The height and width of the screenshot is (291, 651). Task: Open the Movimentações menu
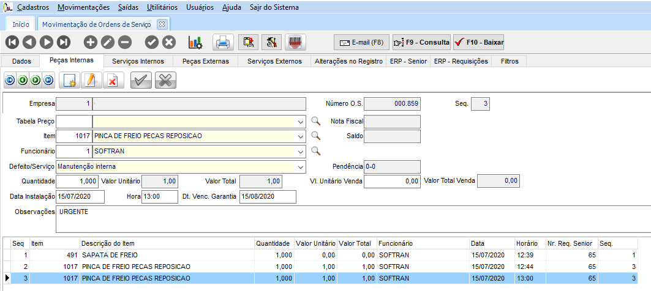tap(84, 7)
